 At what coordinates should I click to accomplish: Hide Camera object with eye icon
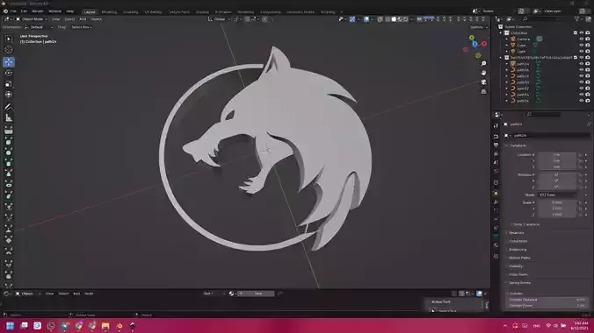[x=582, y=39]
